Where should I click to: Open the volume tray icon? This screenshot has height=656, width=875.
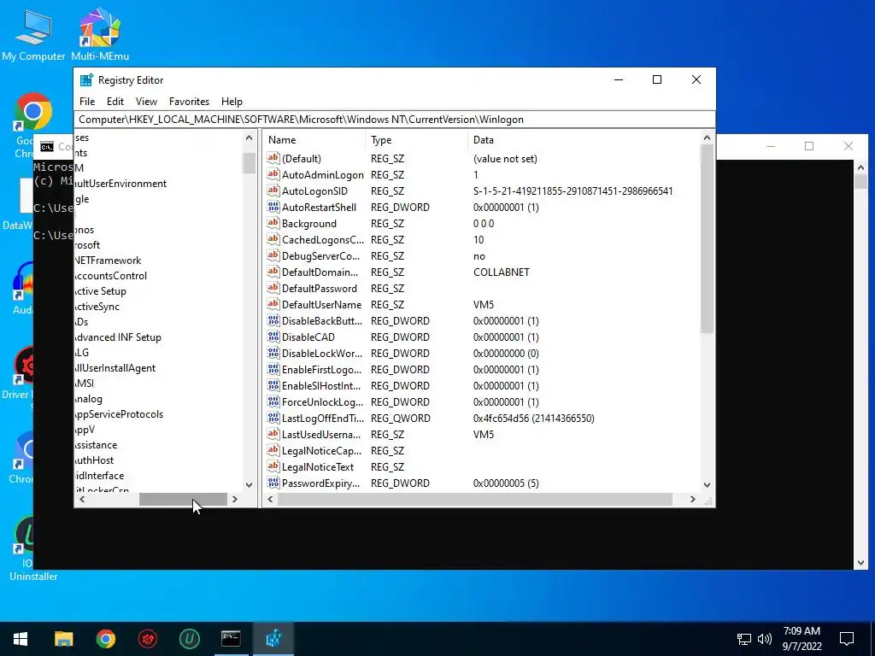765,639
